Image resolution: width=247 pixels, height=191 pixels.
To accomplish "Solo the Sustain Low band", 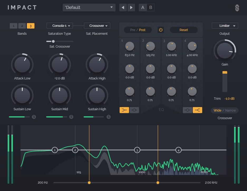I will tap(34, 117).
